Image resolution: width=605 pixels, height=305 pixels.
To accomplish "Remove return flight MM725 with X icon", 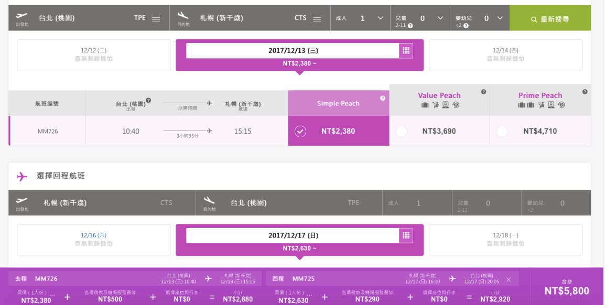I will pyautogui.click(x=509, y=279).
